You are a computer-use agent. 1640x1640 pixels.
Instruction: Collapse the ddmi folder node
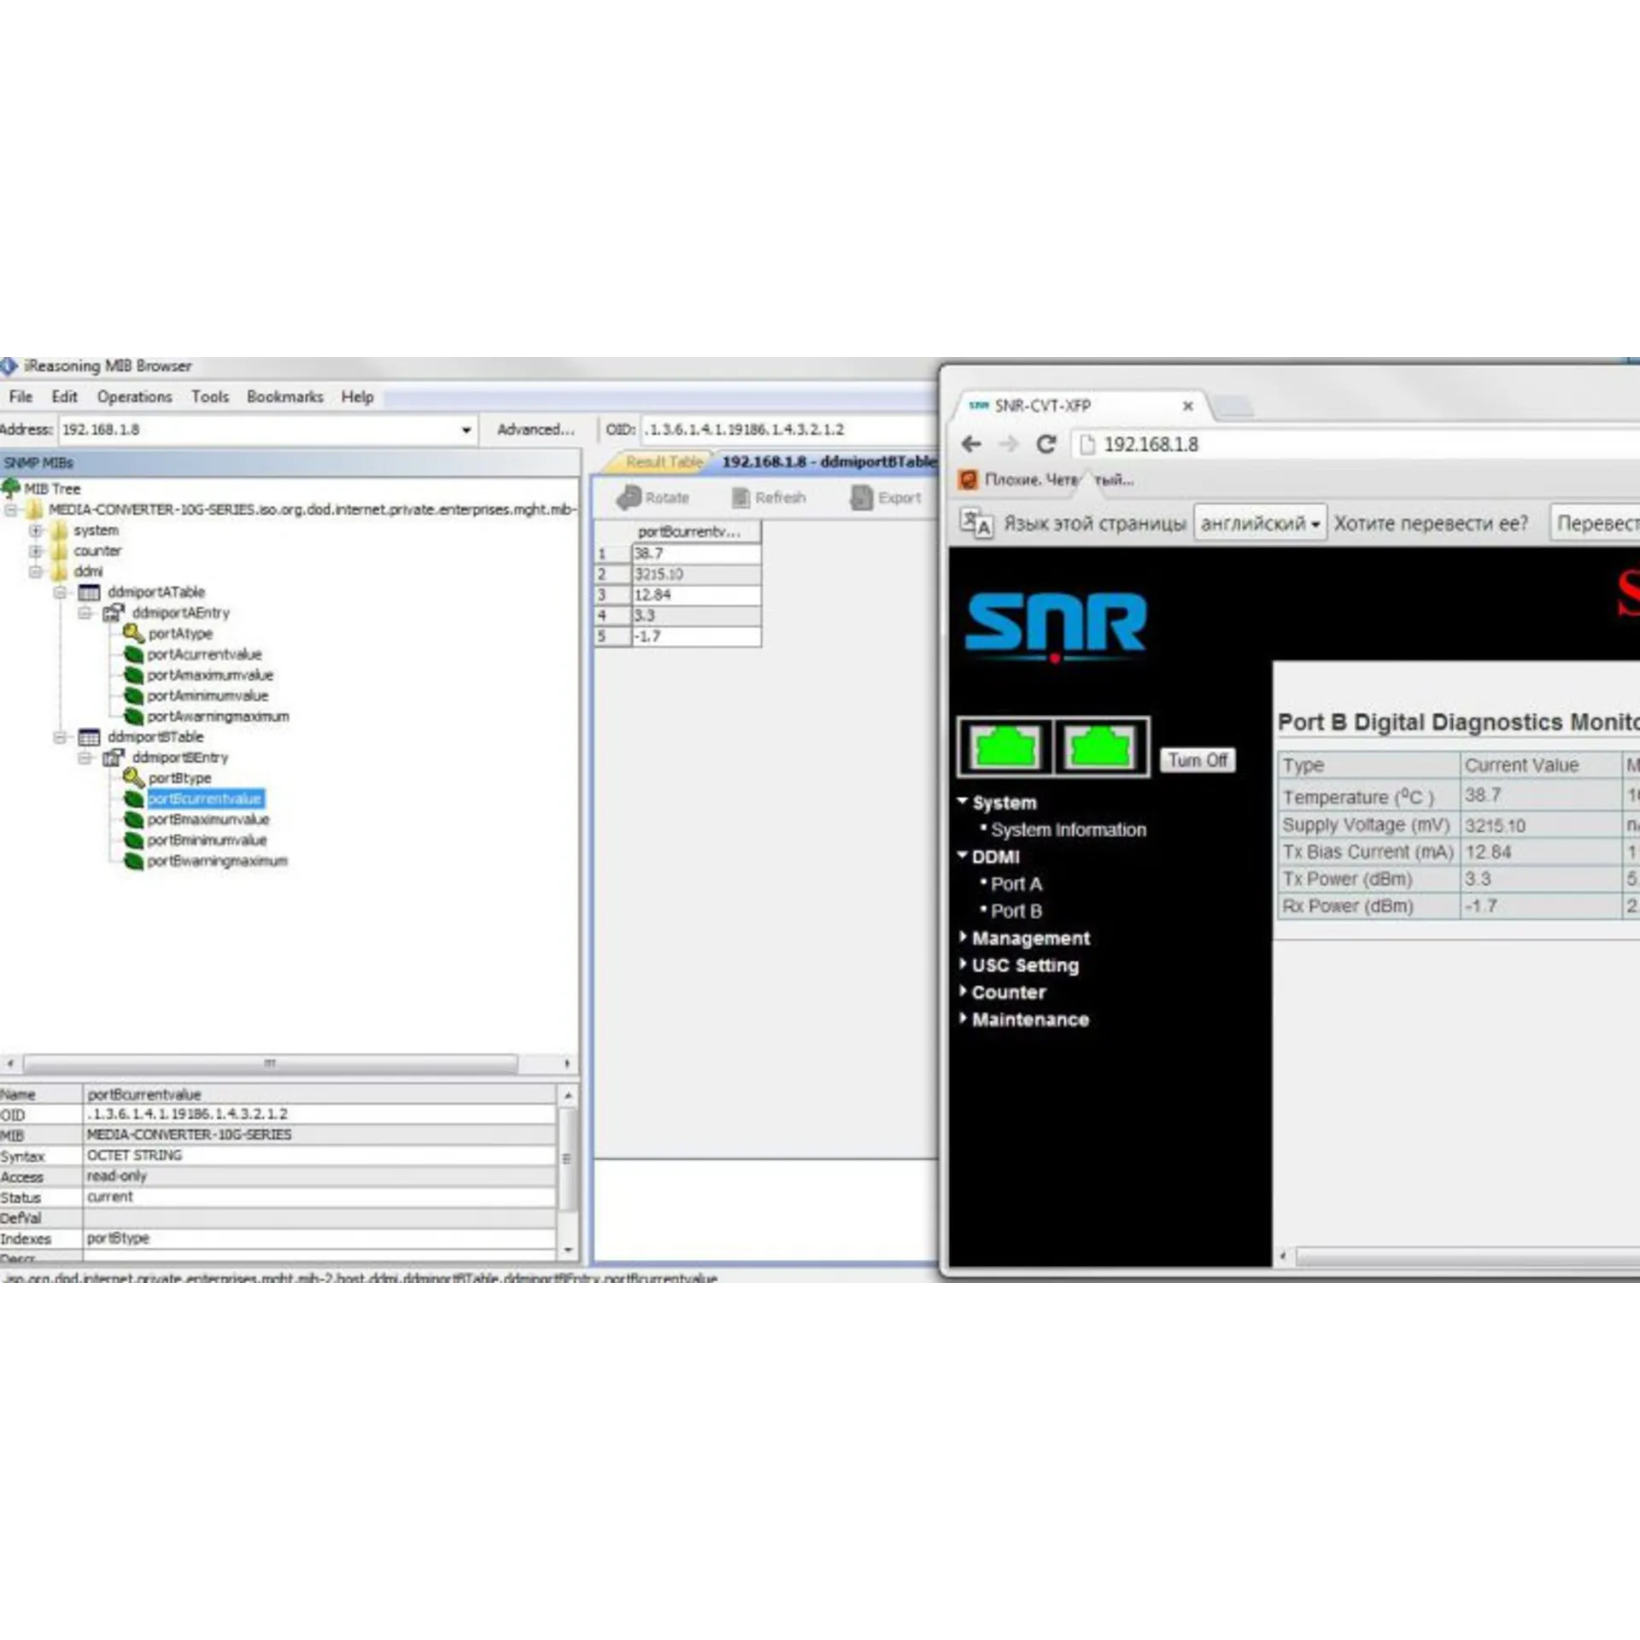click(36, 571)
